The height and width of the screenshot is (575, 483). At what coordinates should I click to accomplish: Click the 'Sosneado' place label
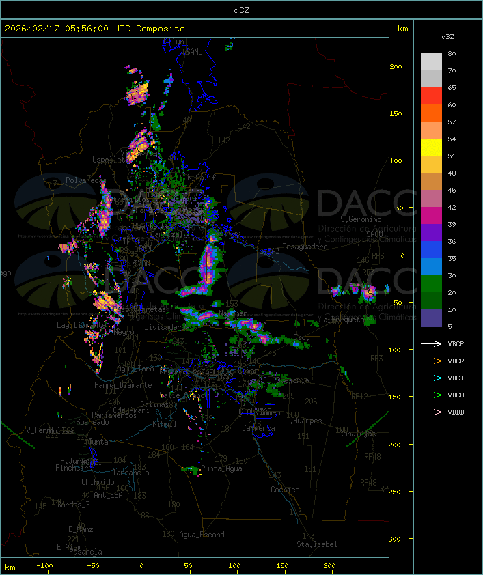pyautogui.click(x=92, y=422)
